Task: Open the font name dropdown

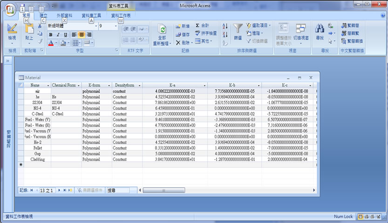Action: pos(95,26)
